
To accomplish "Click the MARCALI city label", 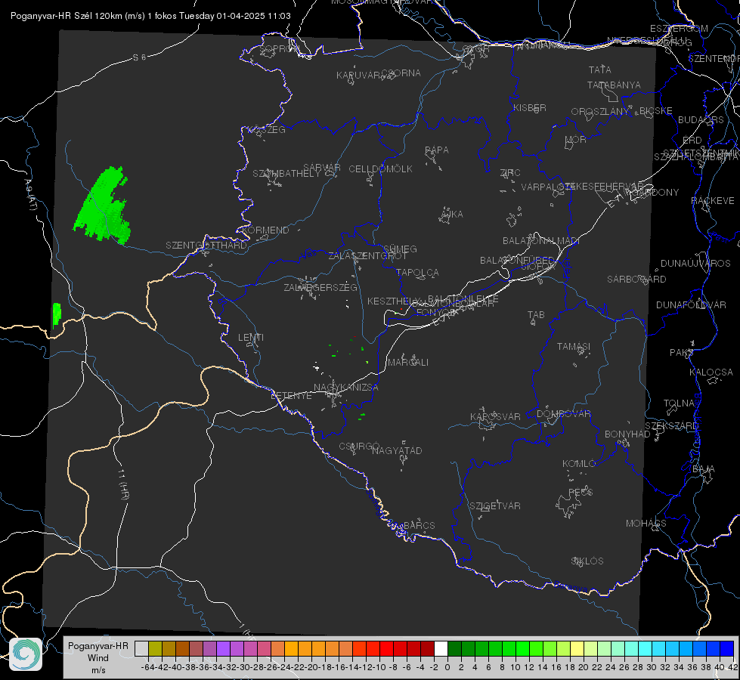I will pos(407,363).
